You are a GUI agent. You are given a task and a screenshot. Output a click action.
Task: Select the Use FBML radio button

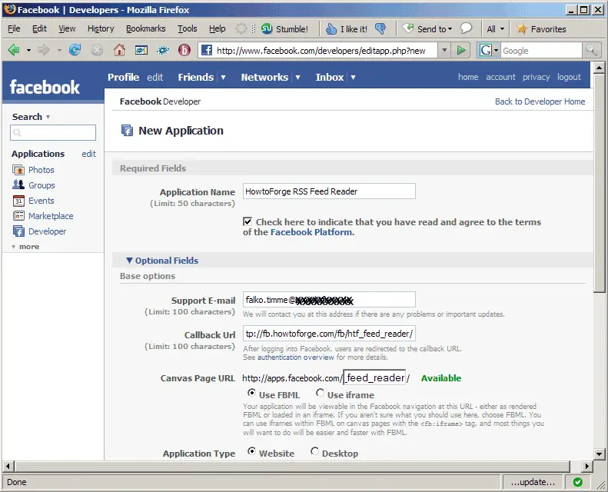pyautogui.click(x=251, y=393)
